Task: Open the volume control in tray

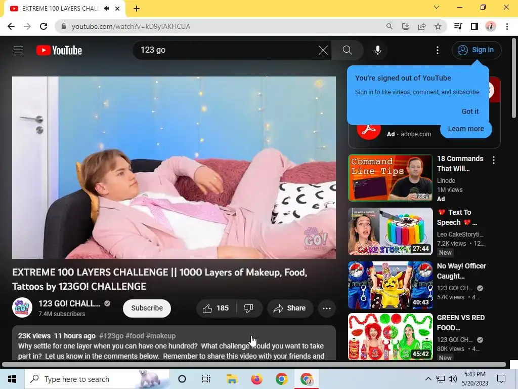Action: (x=453, y=379)
